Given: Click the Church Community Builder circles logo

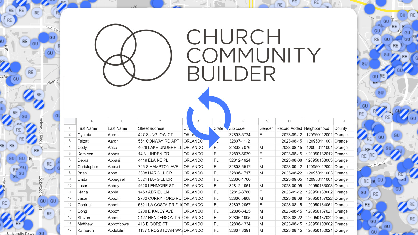Looking at the screenshot, I should (133, 55).
